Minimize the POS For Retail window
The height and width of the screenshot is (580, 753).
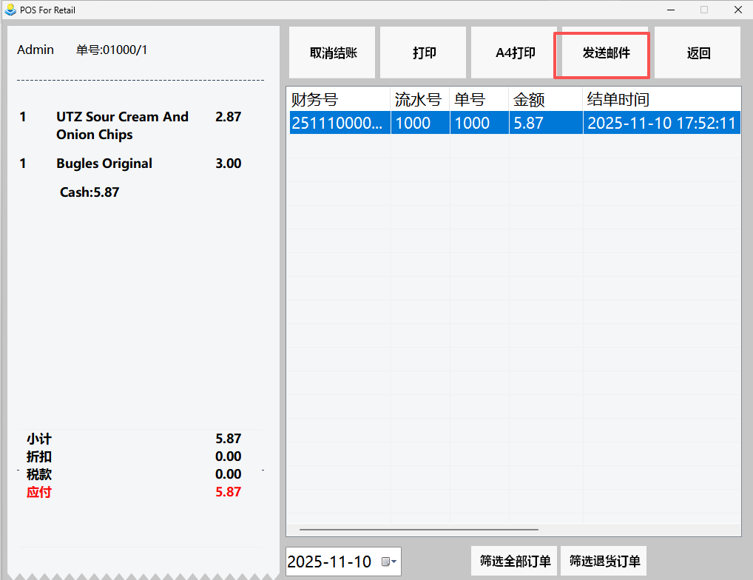671,10
